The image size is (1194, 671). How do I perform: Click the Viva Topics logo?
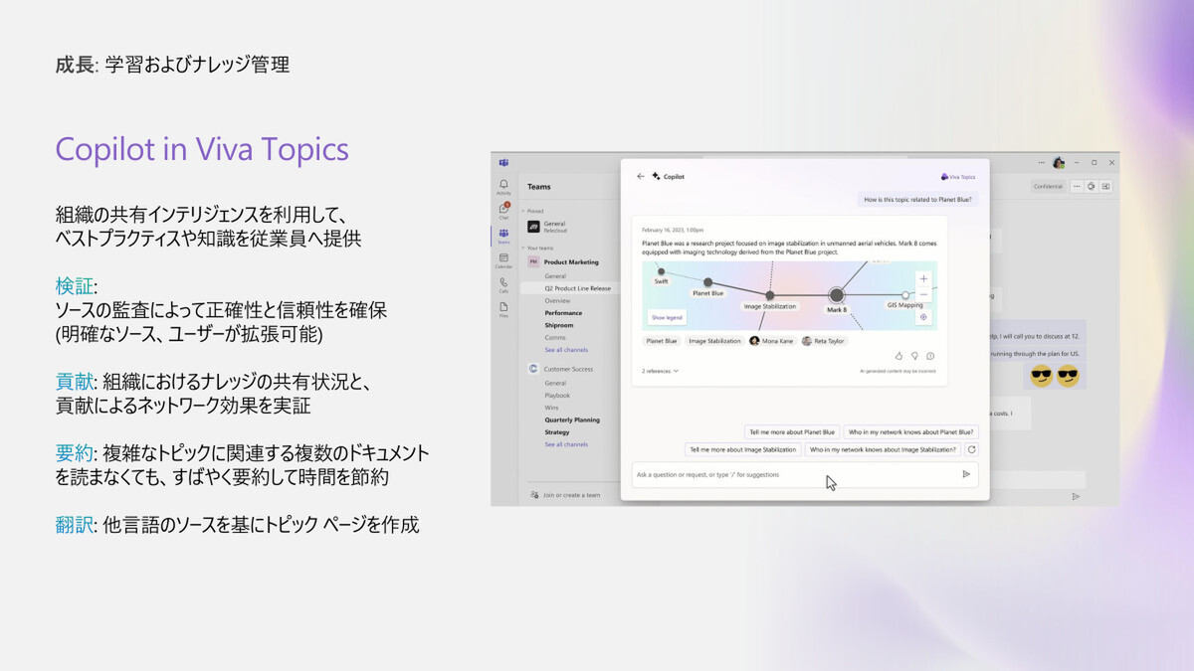coord(958,176)
